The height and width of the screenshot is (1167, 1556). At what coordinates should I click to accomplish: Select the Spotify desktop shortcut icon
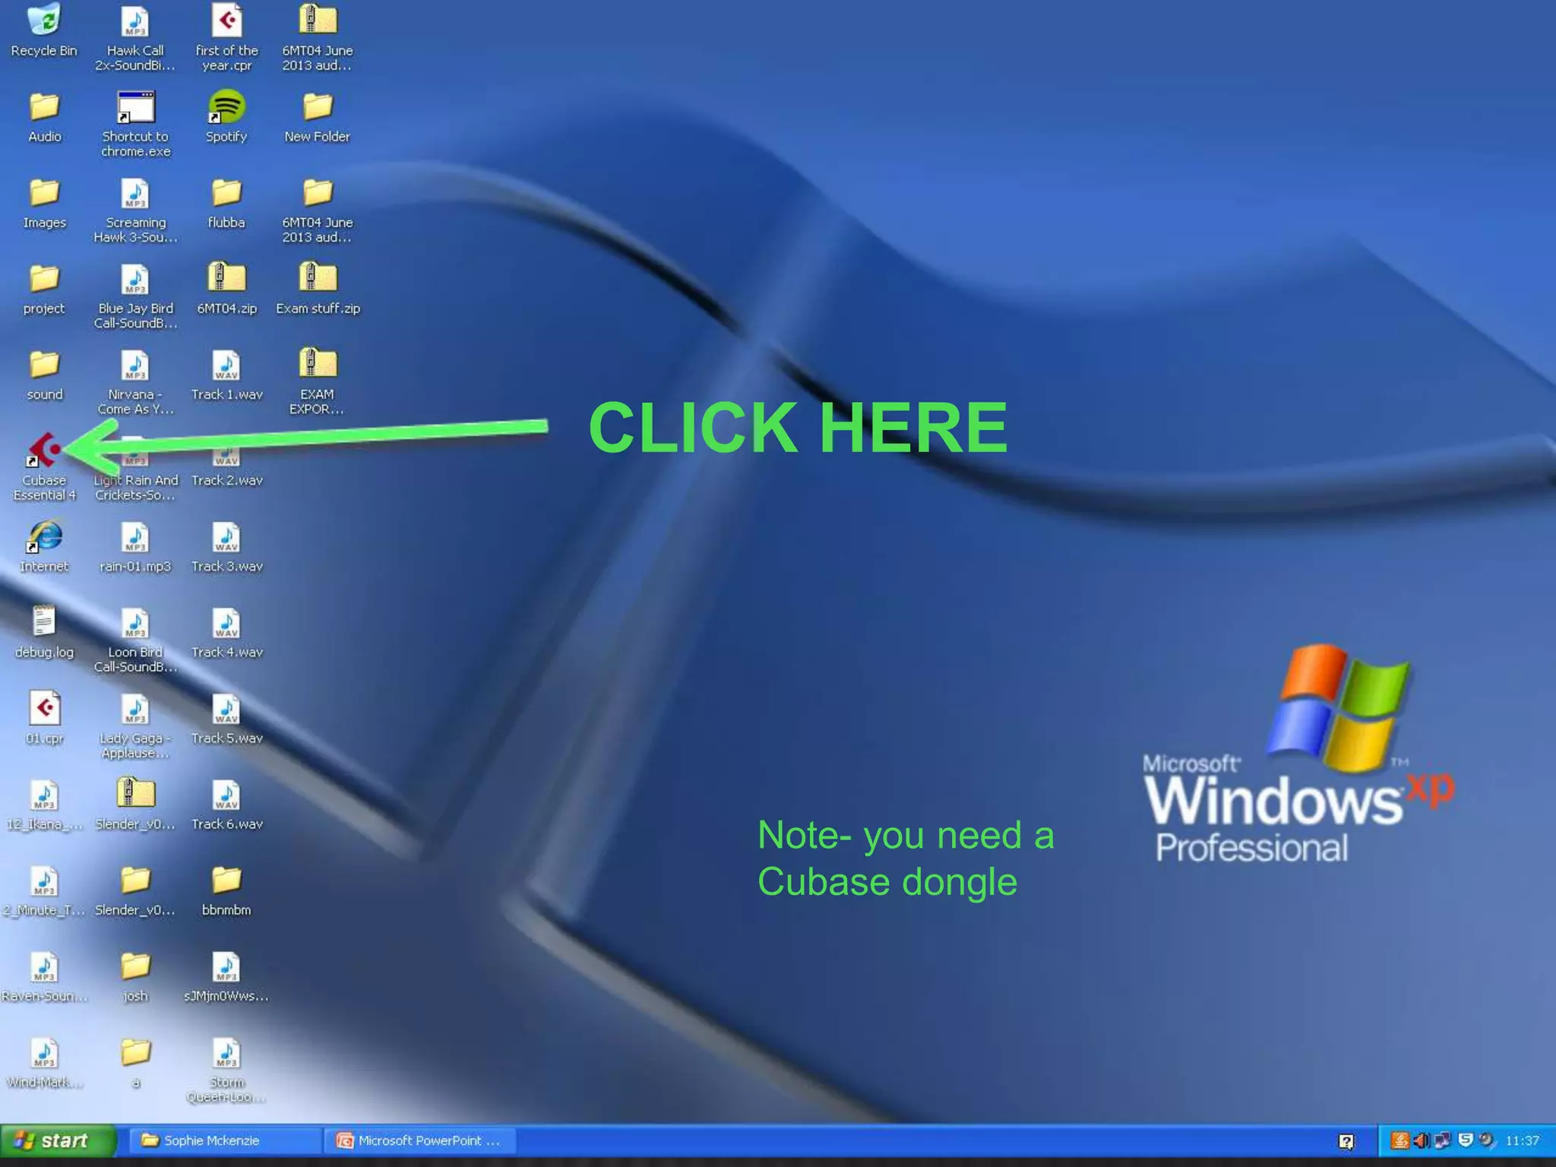(x=226, y=108)
